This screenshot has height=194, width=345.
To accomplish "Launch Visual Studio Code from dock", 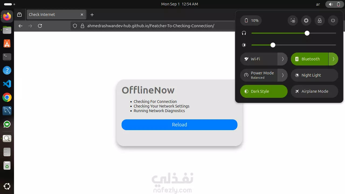I will 7,84.
